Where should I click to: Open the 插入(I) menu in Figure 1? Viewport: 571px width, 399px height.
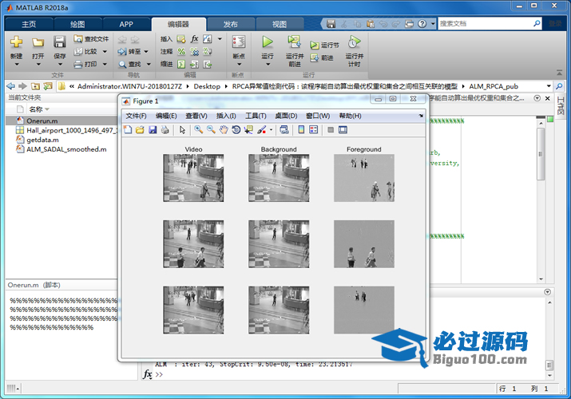click(226, 116)
